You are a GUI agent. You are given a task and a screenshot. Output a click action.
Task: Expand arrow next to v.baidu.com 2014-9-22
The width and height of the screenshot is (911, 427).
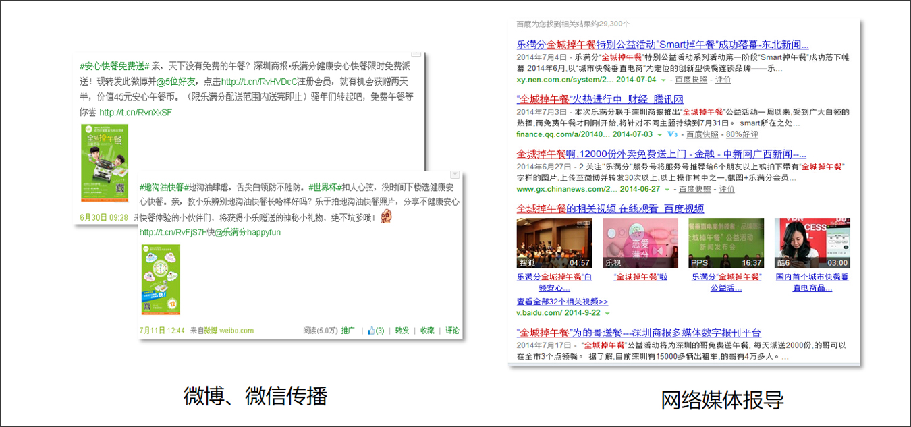607,314
